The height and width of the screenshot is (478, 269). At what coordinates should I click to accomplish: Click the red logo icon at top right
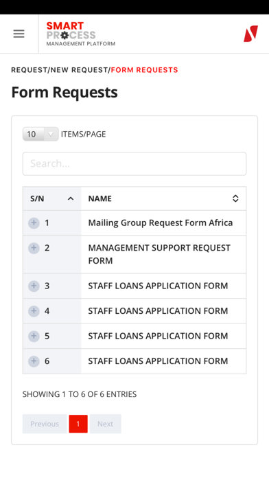coord(250,34)
